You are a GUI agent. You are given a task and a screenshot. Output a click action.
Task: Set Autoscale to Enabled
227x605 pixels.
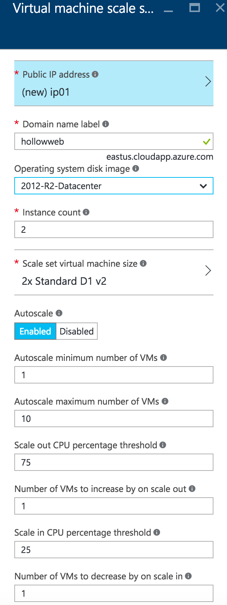(35, 331)
